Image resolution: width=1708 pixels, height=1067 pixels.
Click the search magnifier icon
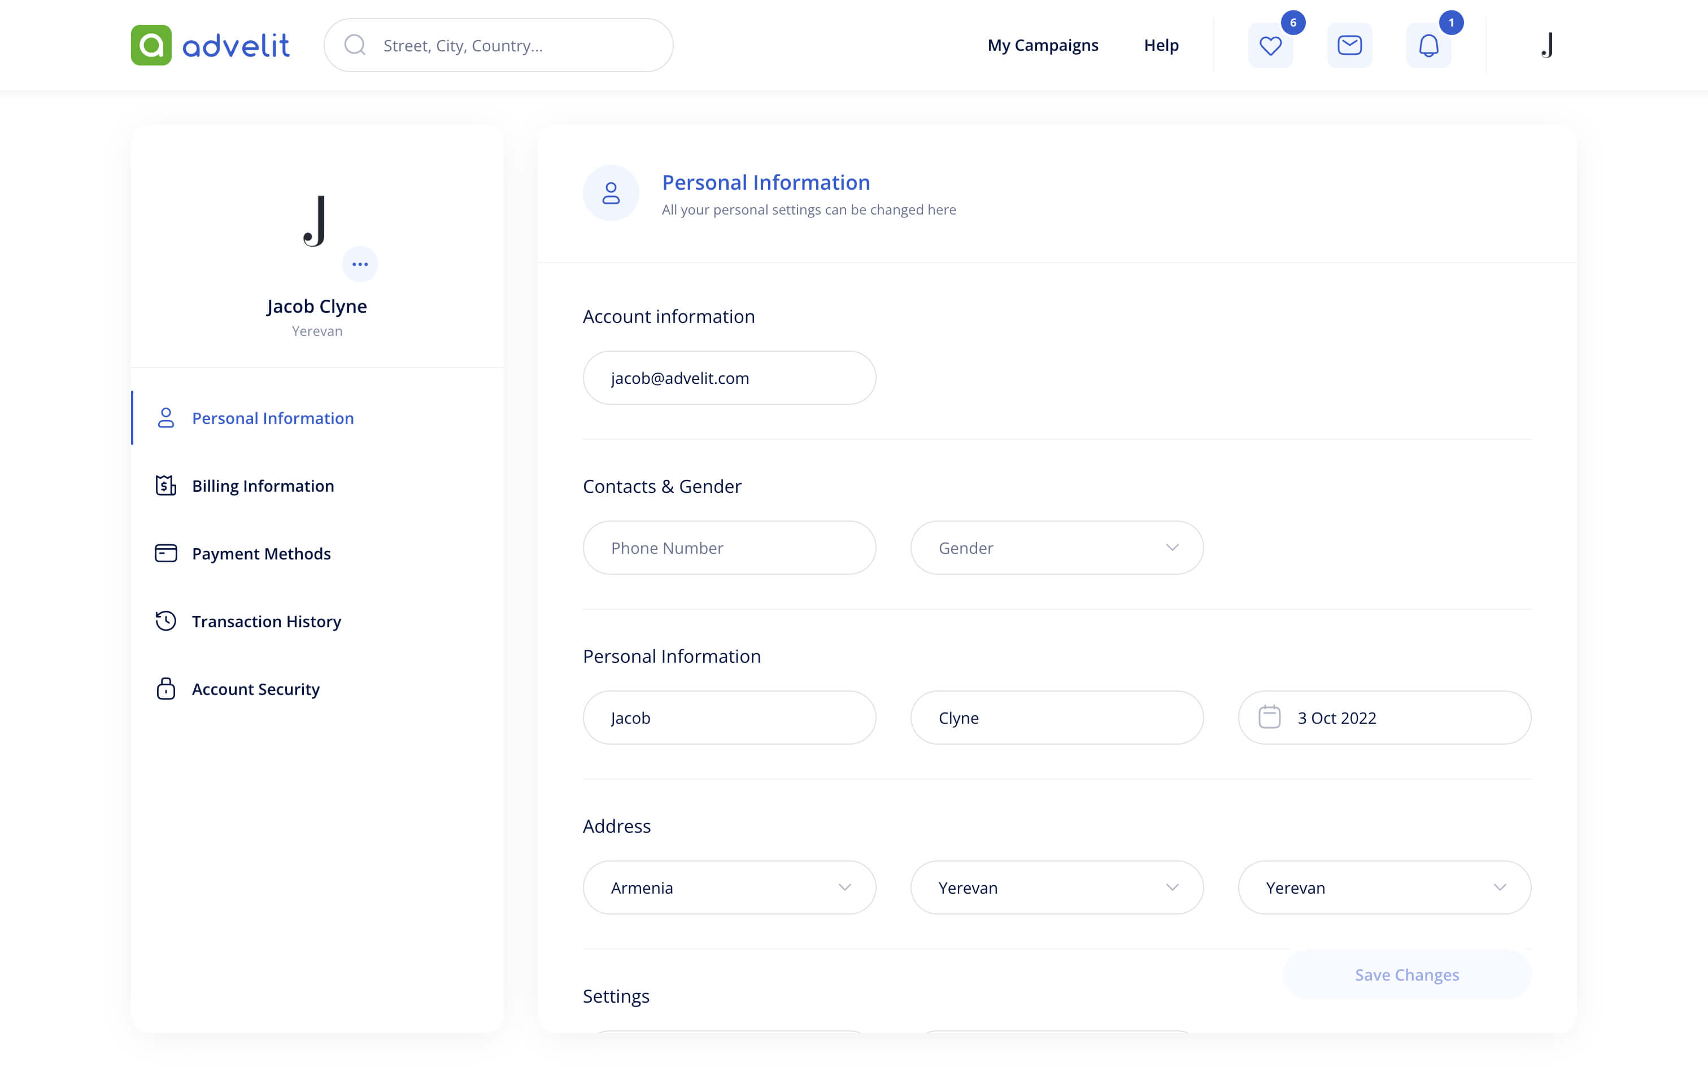[x=355, y=45]
